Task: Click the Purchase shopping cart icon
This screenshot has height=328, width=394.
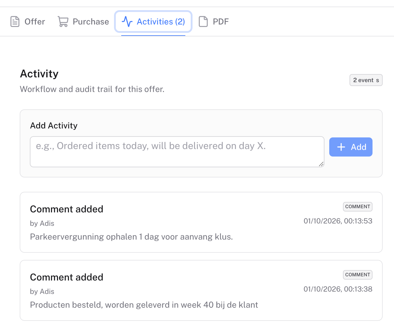Action: (x=63, y=22)
